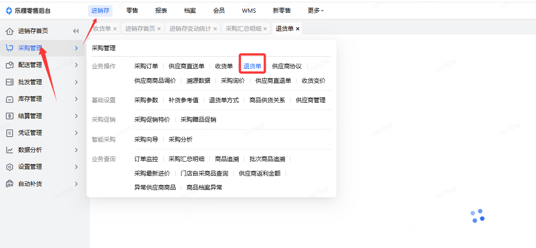Expand the 数据分析 chevron

click(x=76, y=150)
